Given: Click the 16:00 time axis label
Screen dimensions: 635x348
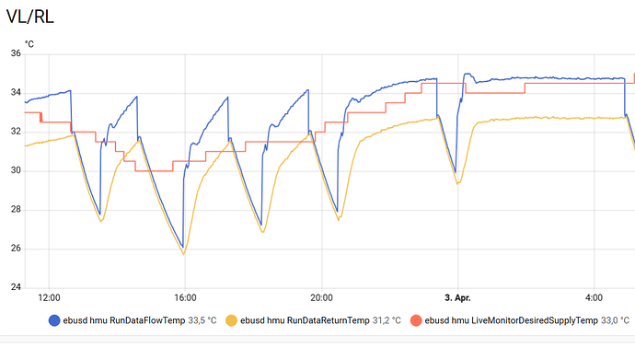Looking at the screenshot, I should click(185, 298).
